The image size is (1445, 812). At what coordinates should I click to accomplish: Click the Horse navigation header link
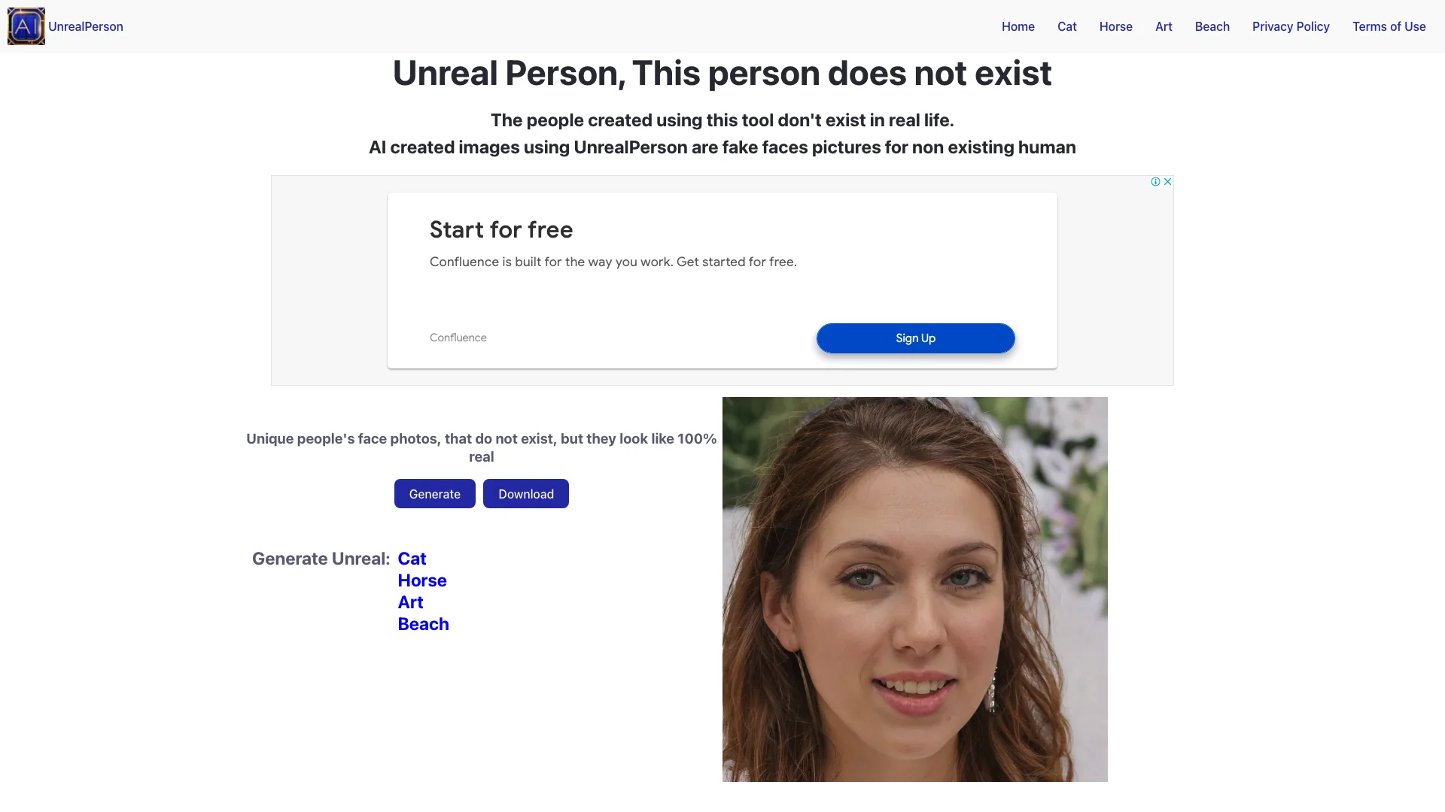click(1115, 26)
